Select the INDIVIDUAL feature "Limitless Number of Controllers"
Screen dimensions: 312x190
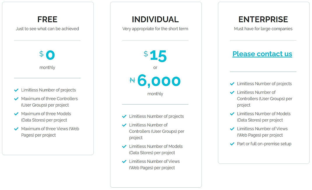click(157, 131)
